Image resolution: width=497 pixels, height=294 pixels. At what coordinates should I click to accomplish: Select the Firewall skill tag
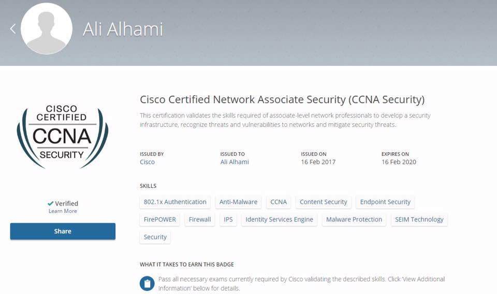[200, 219]
